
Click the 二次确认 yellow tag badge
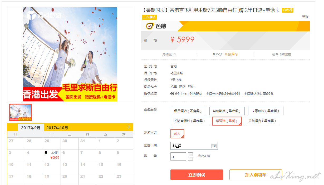(x=149, y=17)
